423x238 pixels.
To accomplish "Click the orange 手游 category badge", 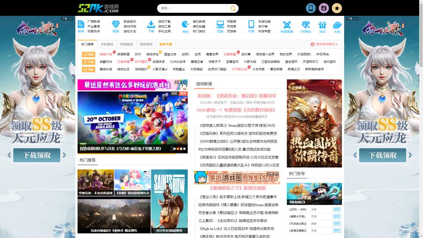I will pyautogui.click(x=89, y=62).
